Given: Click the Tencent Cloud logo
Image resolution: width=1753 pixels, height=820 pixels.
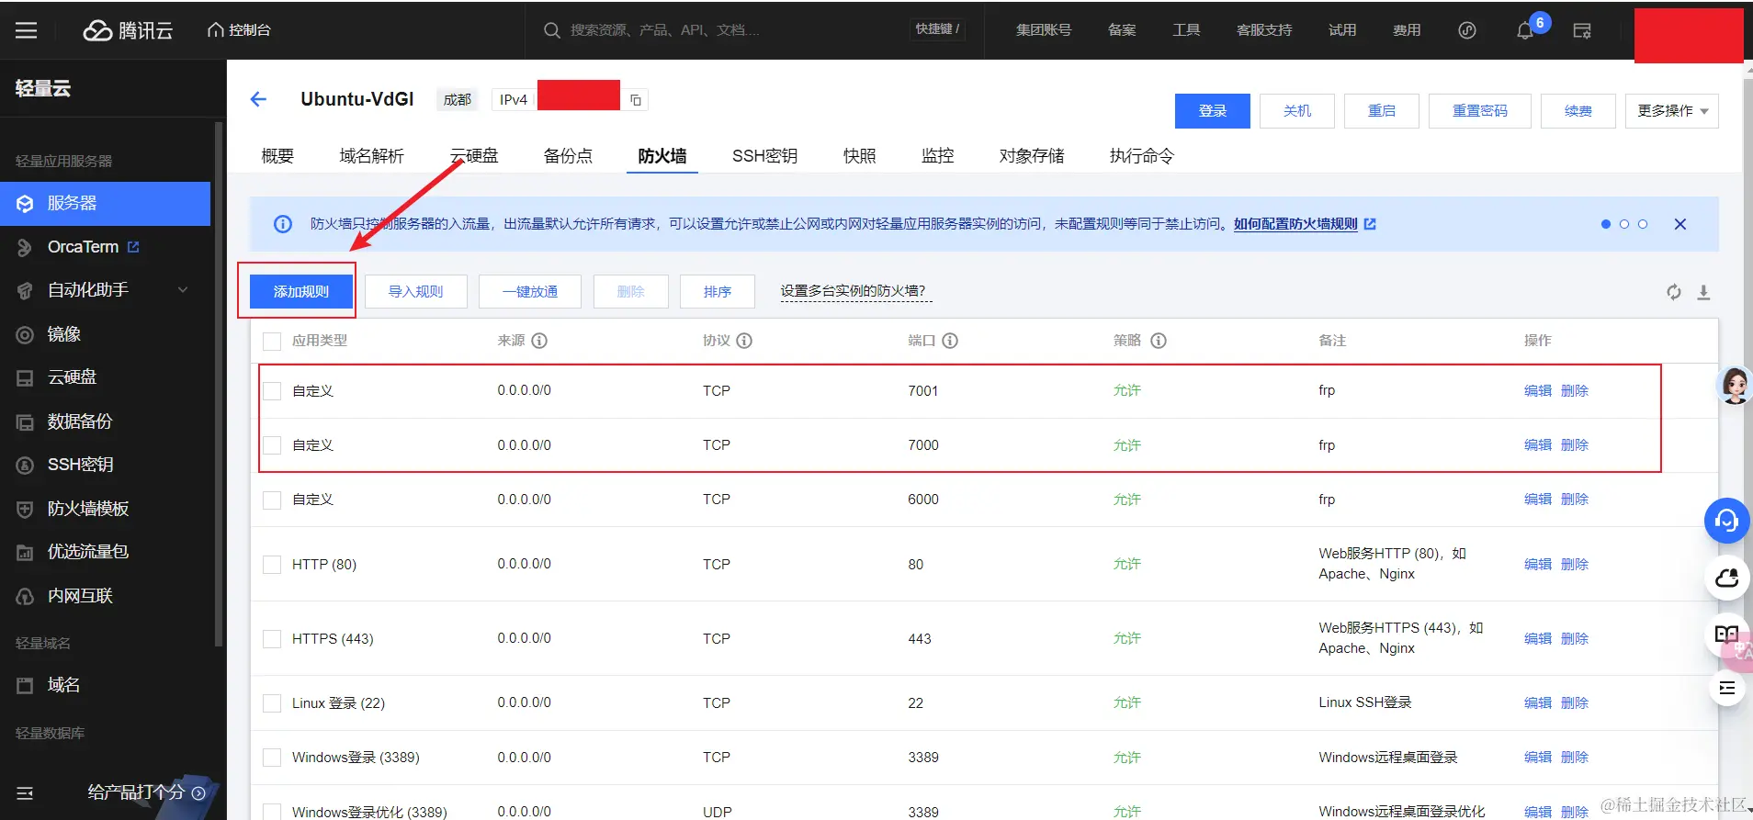Looking at the screenshot, I should [128, 30].
